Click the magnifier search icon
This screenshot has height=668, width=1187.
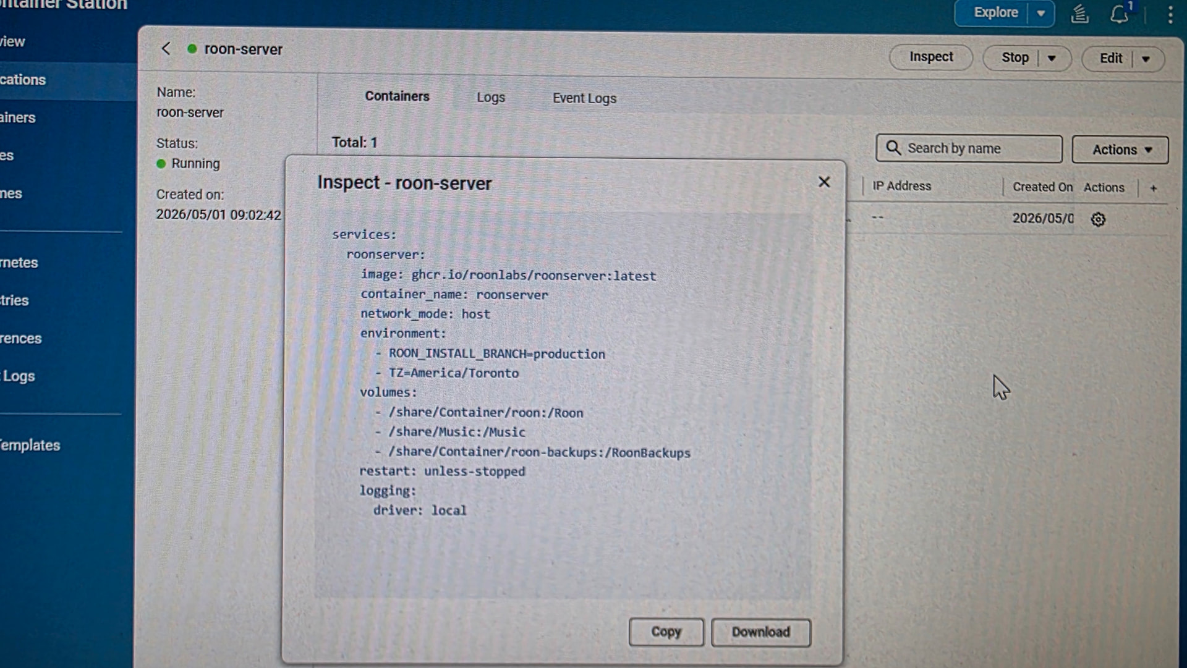point(893,148)
